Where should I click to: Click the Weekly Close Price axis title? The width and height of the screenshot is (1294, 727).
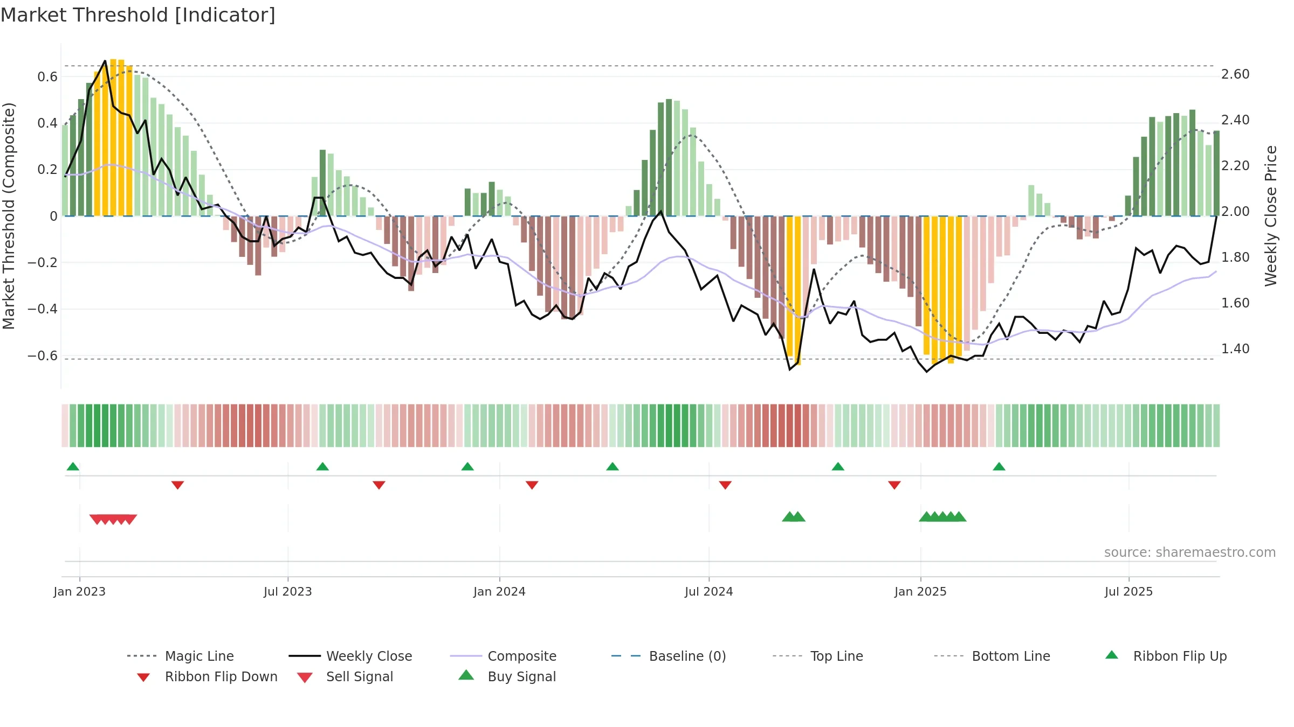pos(1271,215)
